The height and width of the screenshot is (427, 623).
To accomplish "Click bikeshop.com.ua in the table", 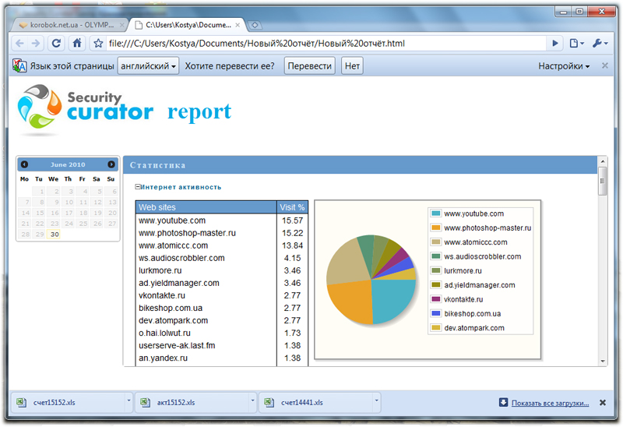I will tap(171, 308).
